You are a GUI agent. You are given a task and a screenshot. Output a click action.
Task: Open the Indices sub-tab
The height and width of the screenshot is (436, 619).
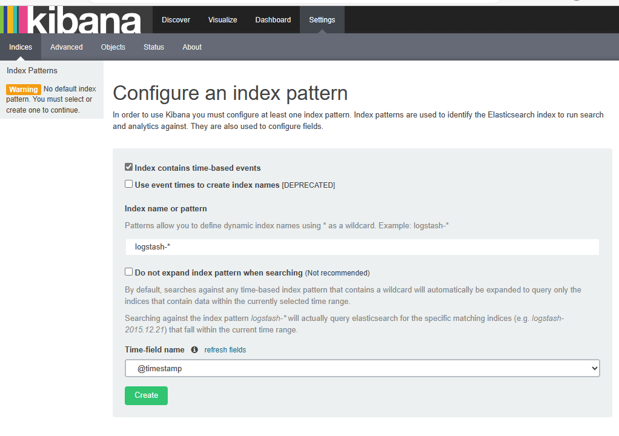pyautogui.click(x=21, y=47)
